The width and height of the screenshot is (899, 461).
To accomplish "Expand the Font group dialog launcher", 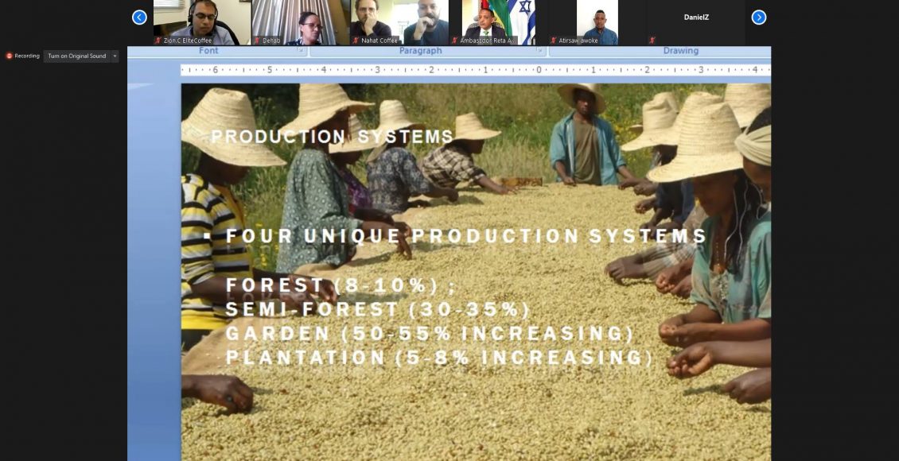I will click(301, 51).
